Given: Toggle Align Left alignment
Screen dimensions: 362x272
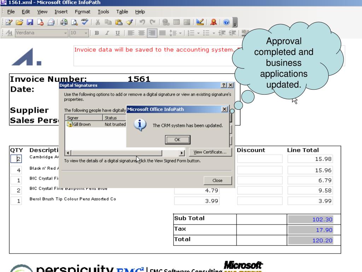Looking at the screenshot, I should coord(131,33).
